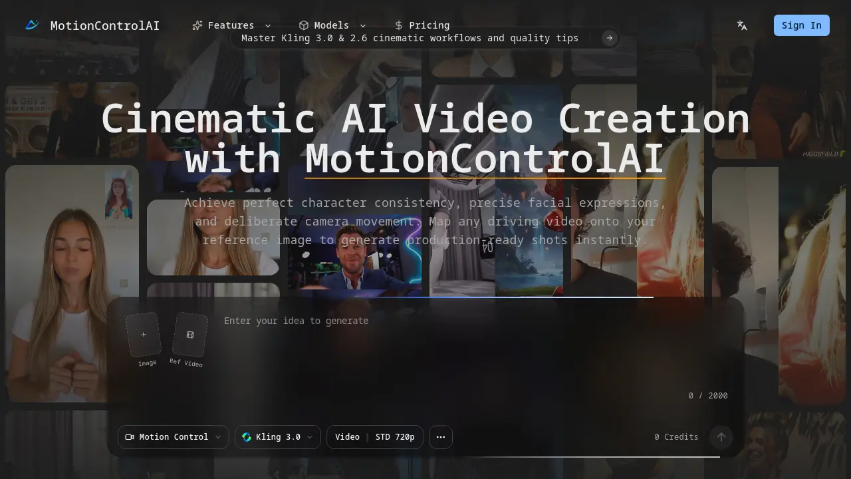Screen dimensions: 851x479
Task: Click the banner arrow button
Action: tap(609, 38)
